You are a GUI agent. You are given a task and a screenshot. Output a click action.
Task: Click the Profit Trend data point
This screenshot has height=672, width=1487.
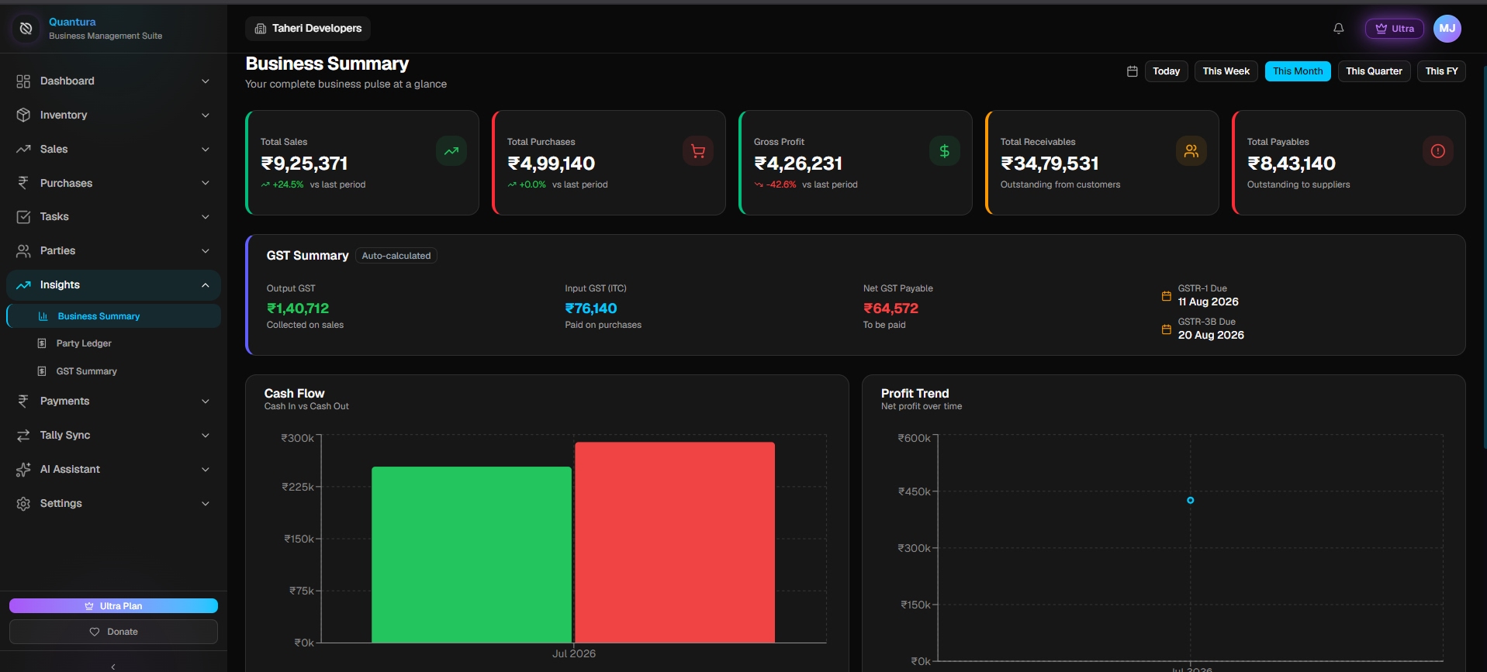(x=1191, y=501)
